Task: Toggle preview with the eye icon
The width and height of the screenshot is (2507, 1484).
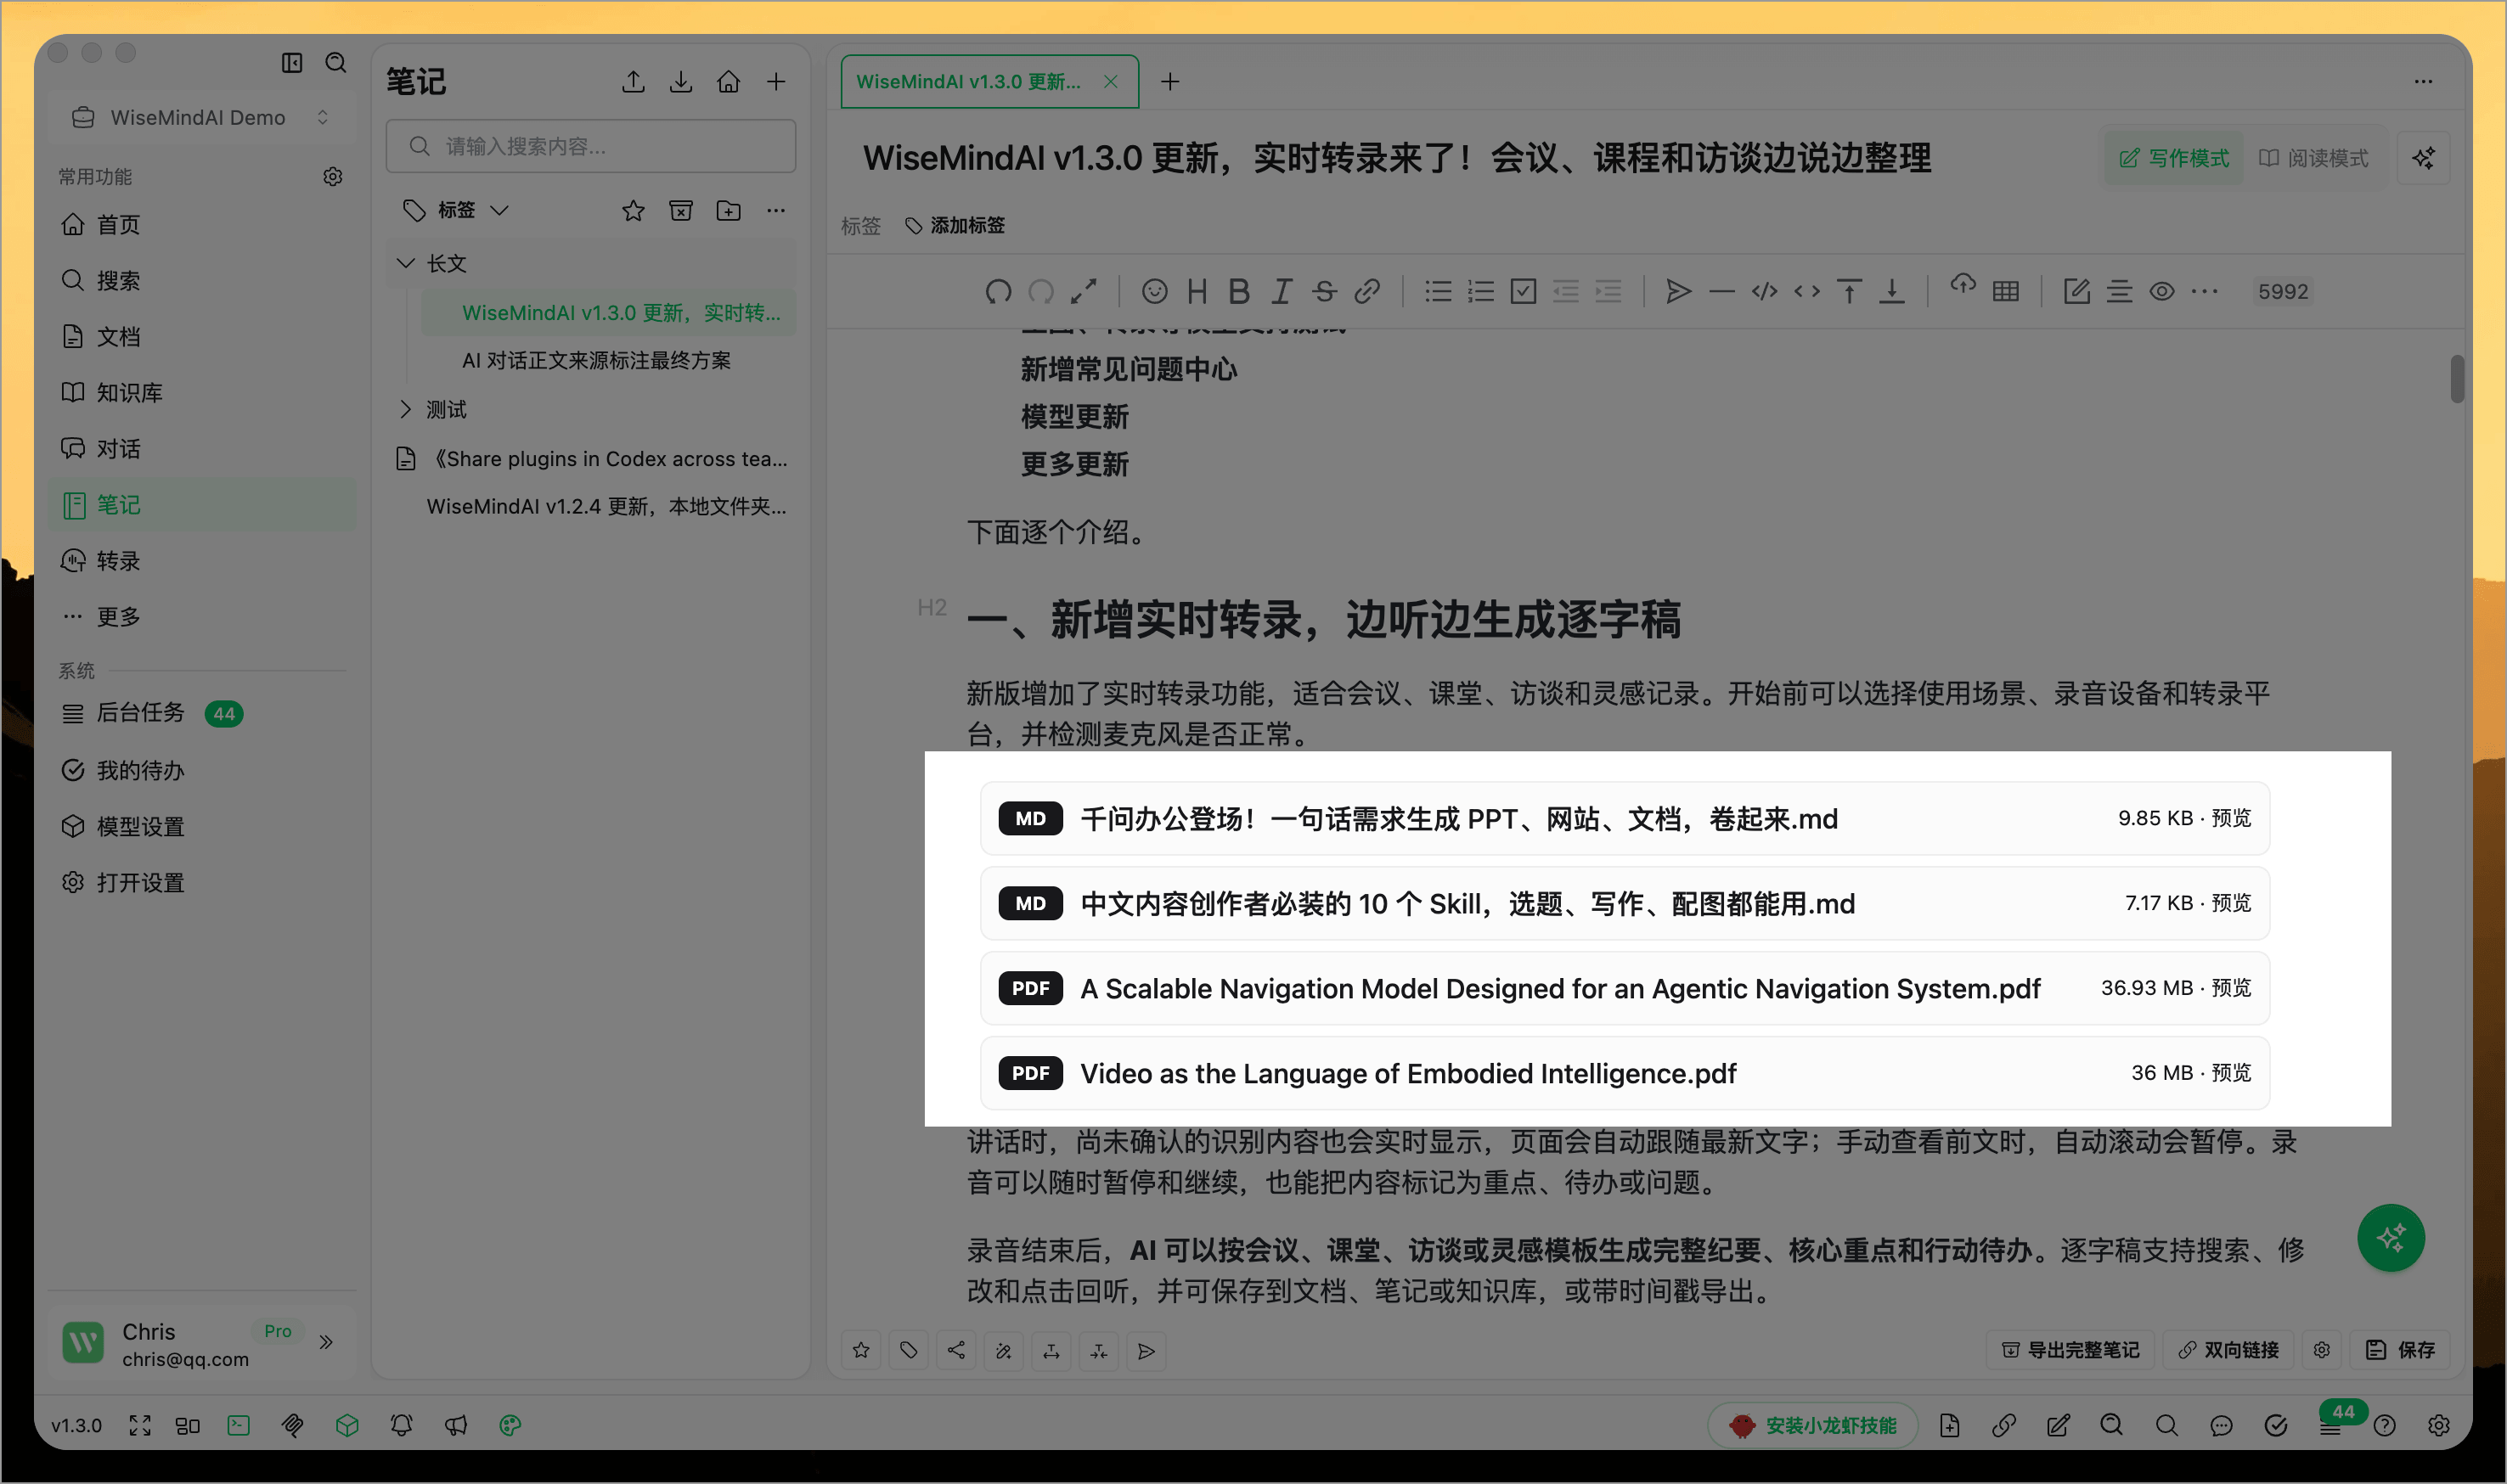Action: pyautogui.click(x=2161, y=291)
